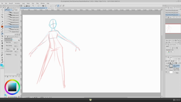Select the Eyedropper tool

(2, 24)
